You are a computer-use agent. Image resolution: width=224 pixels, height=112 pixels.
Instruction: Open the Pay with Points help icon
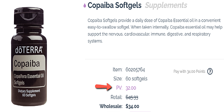click(x=210, y=71)
